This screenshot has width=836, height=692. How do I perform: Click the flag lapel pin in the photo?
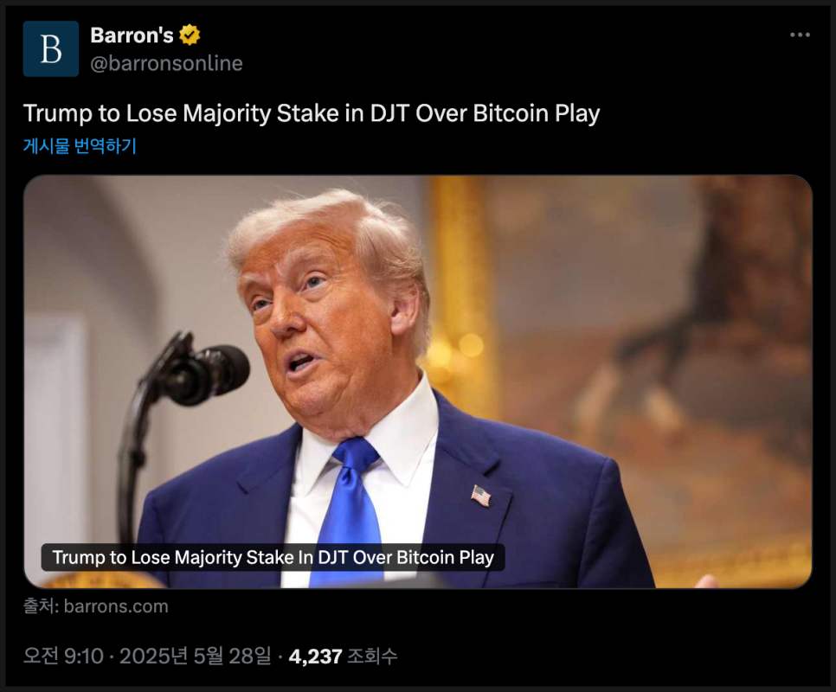[x=481, y=496]
